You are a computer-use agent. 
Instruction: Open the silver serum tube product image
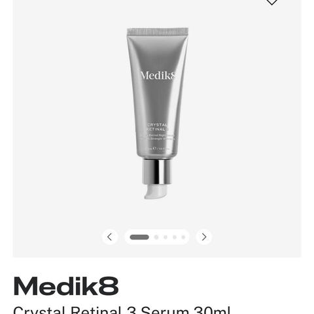(x=158, y=113)
